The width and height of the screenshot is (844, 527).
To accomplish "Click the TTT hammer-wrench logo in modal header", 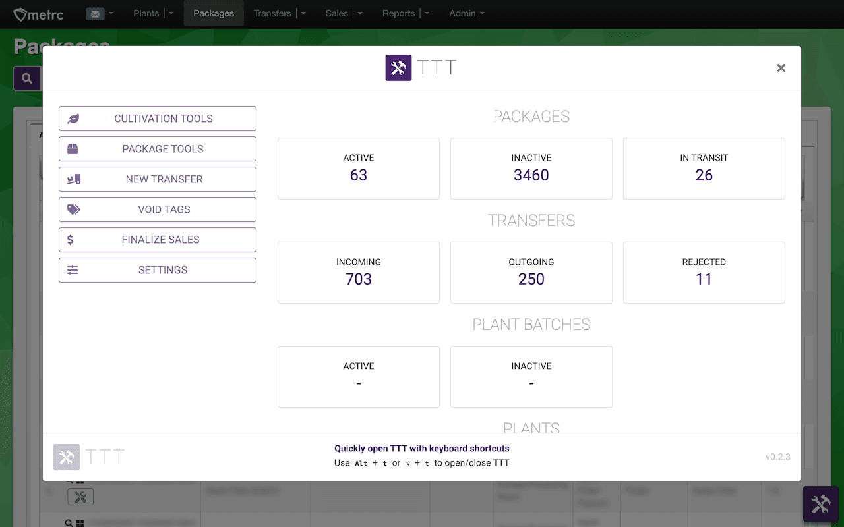I will pyautogui.click(x=398, y=68).
